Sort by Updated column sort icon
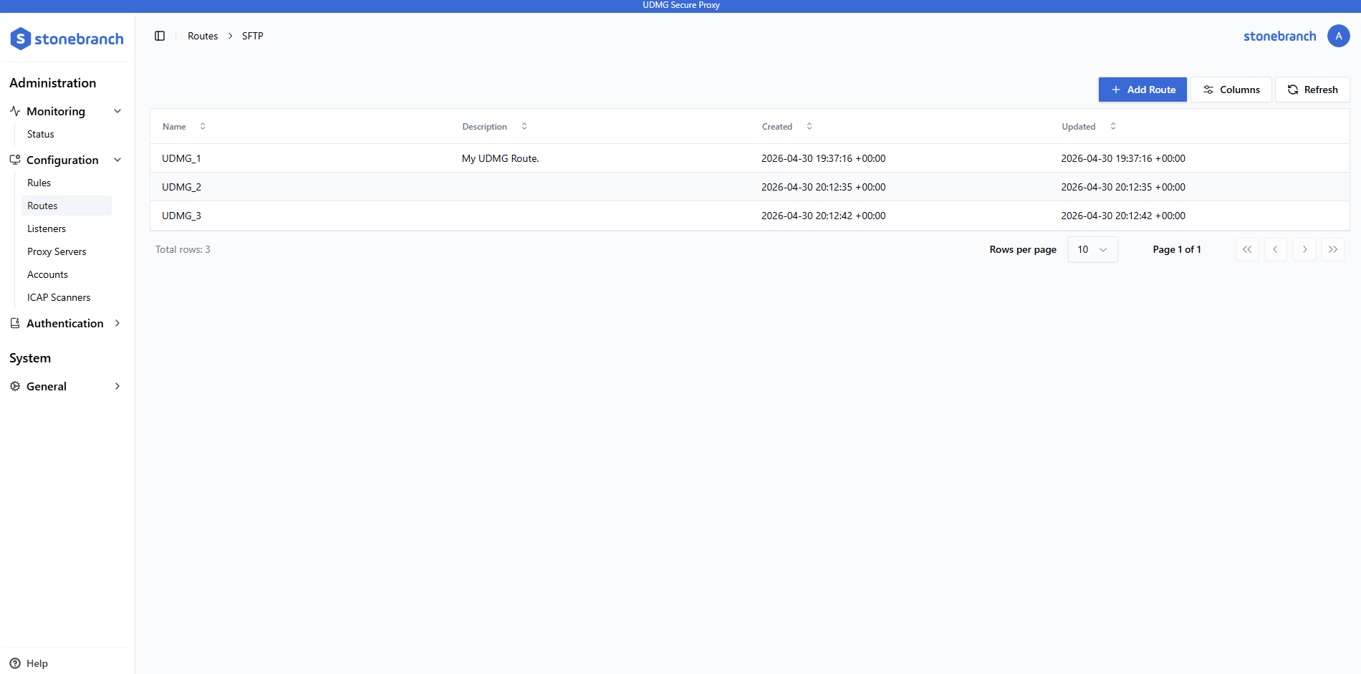The height and width of the screenshot is (674, 1361). [x=1113, y=126]
